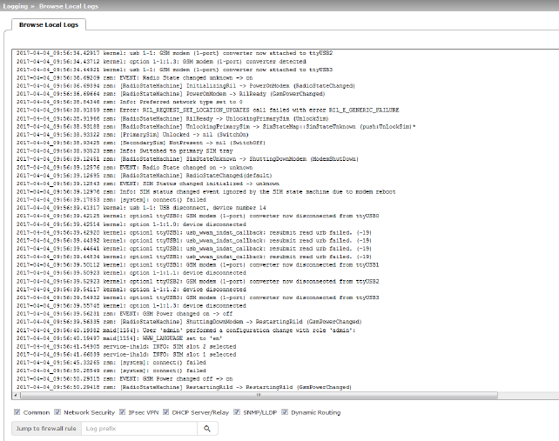This screenshot has height=441, width=559.
Task: Click the log line 'User admin performed a configuration change'
Action: pyautogui.click(x=185, y=331)
